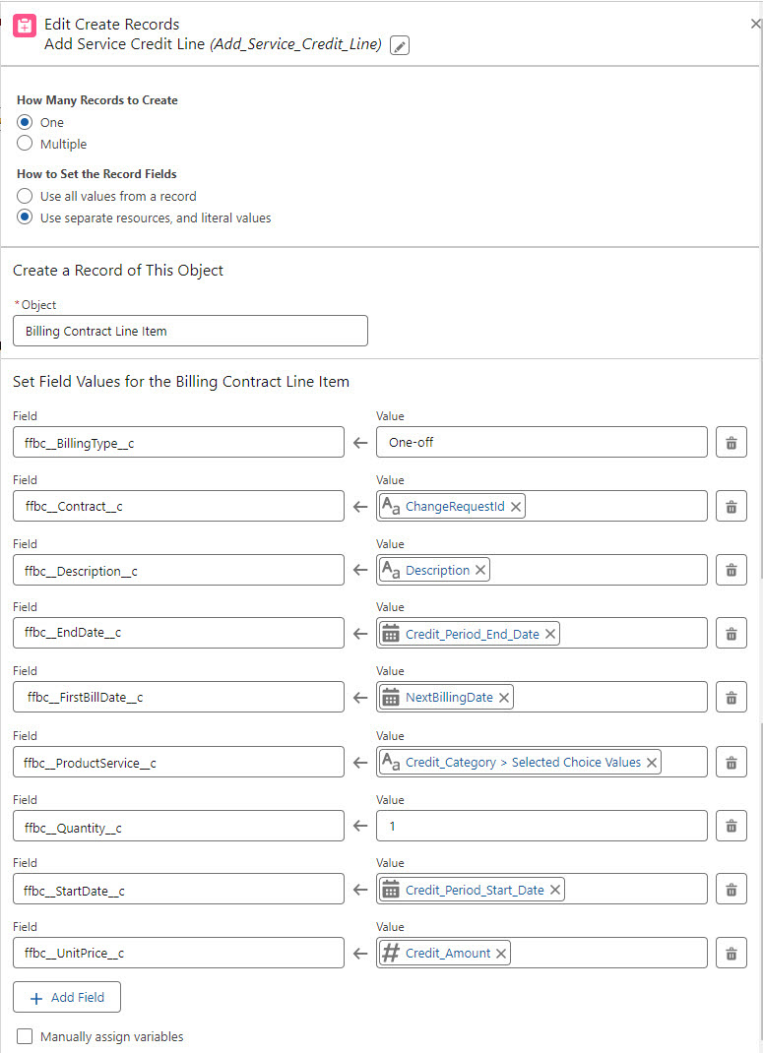Screen dimensions: 763x1053
Task: Remove the NextBillingDate pill using its X
Action: [504, 698]
